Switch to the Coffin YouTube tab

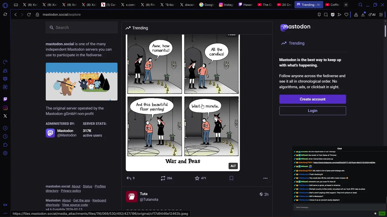[332, 5]
